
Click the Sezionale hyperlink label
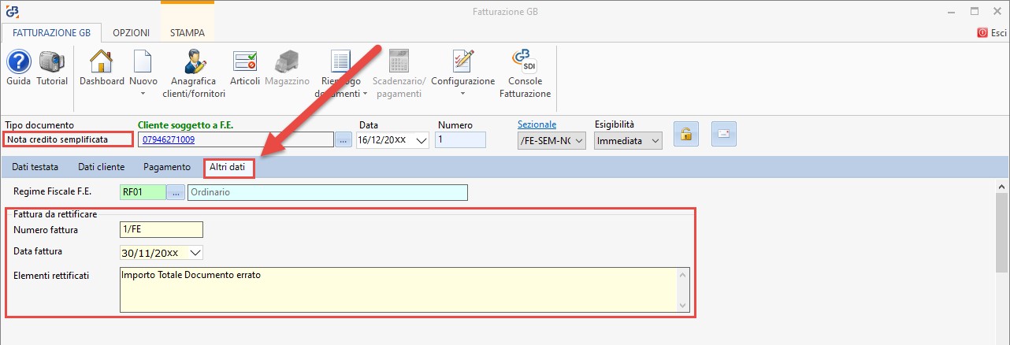point(537,124)
